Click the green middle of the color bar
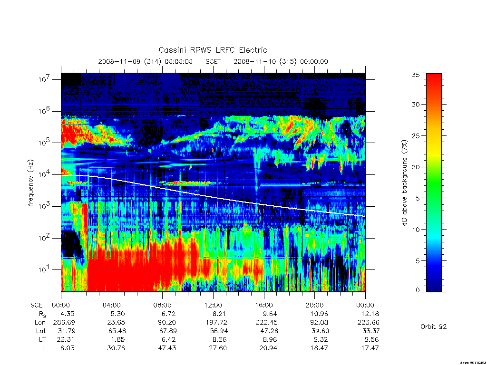487x365 pixels. (434, 183)
